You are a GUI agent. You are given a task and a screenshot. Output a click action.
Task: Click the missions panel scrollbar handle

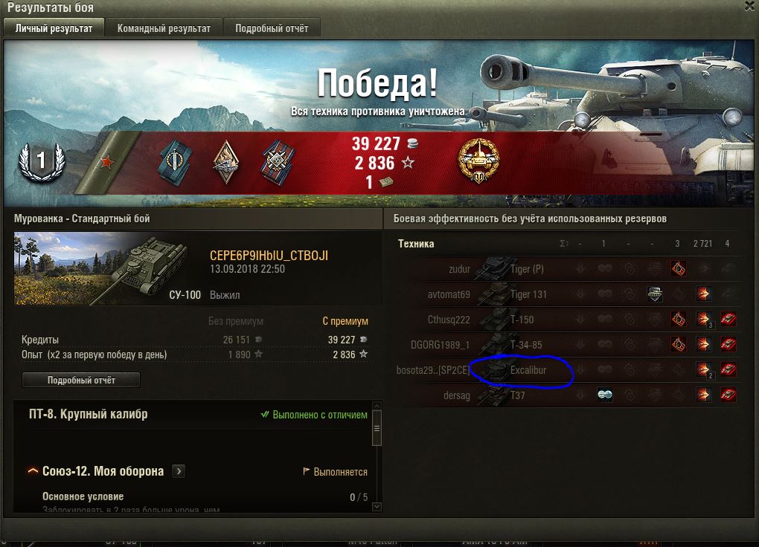click(x=377, y=428)
